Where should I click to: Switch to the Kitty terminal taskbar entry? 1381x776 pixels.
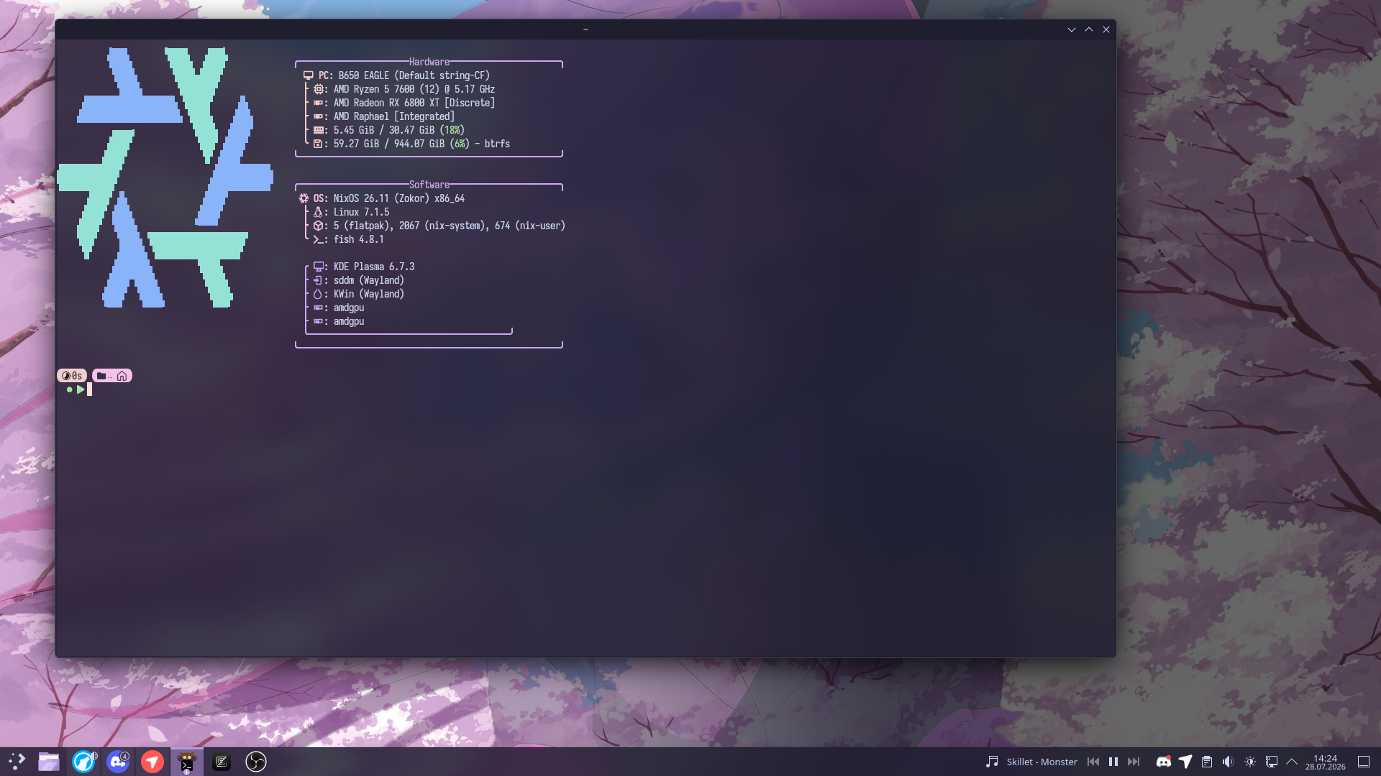coord(187,762)
